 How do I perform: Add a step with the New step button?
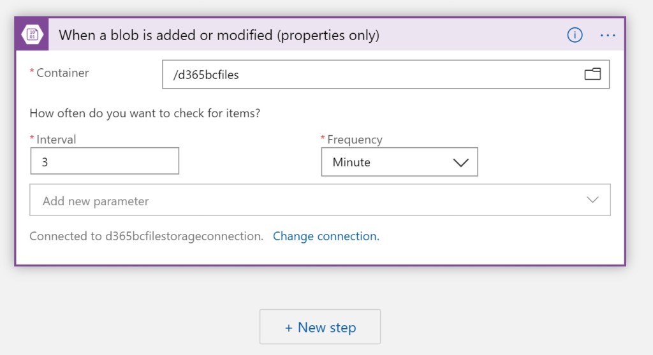[320, 328]
